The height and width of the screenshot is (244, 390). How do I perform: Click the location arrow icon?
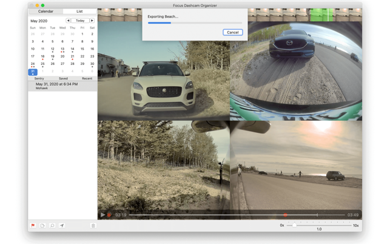point(62,226)
